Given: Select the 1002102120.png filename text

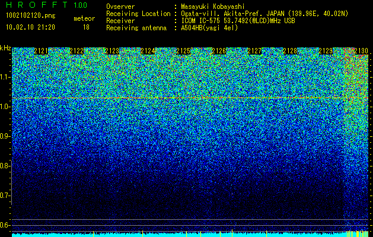Looking at the screenshot, I should [x=30, y=16].
